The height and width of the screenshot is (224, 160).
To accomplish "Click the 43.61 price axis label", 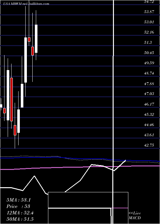I will pyautogui.click(x=149, y=135).
